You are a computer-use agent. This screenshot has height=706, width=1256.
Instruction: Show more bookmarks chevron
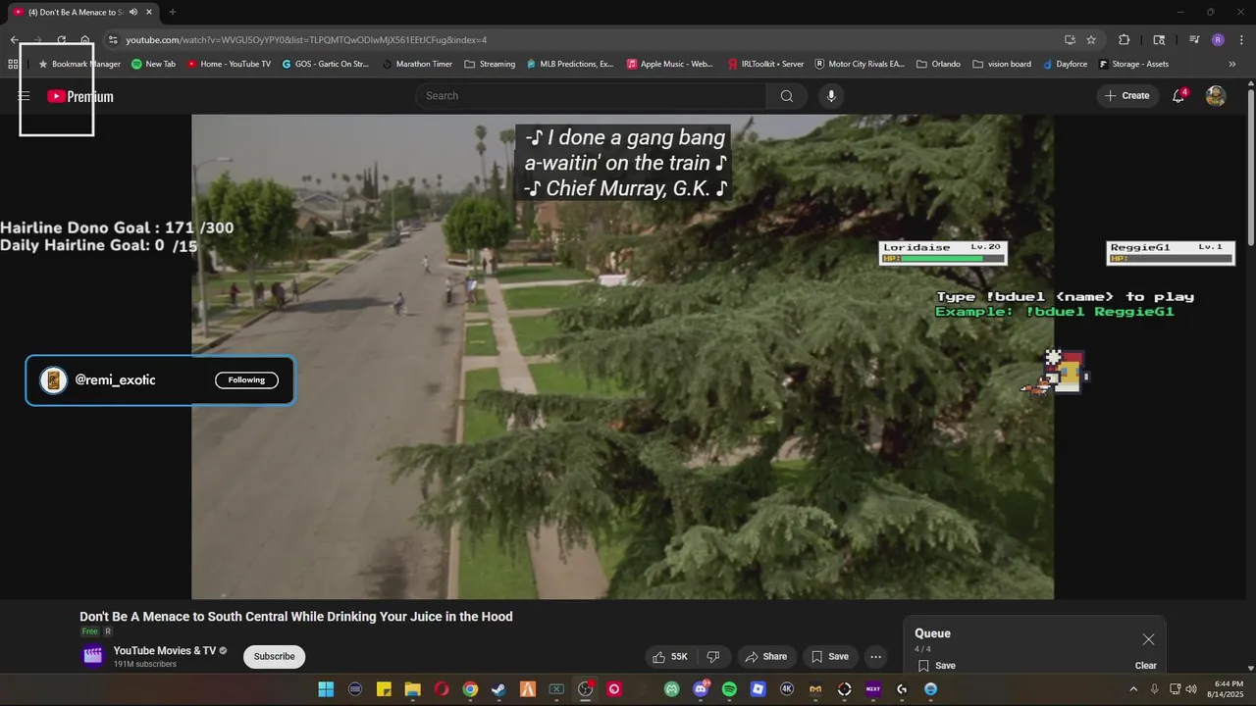pyautogui.click(x=1232, y=64)
